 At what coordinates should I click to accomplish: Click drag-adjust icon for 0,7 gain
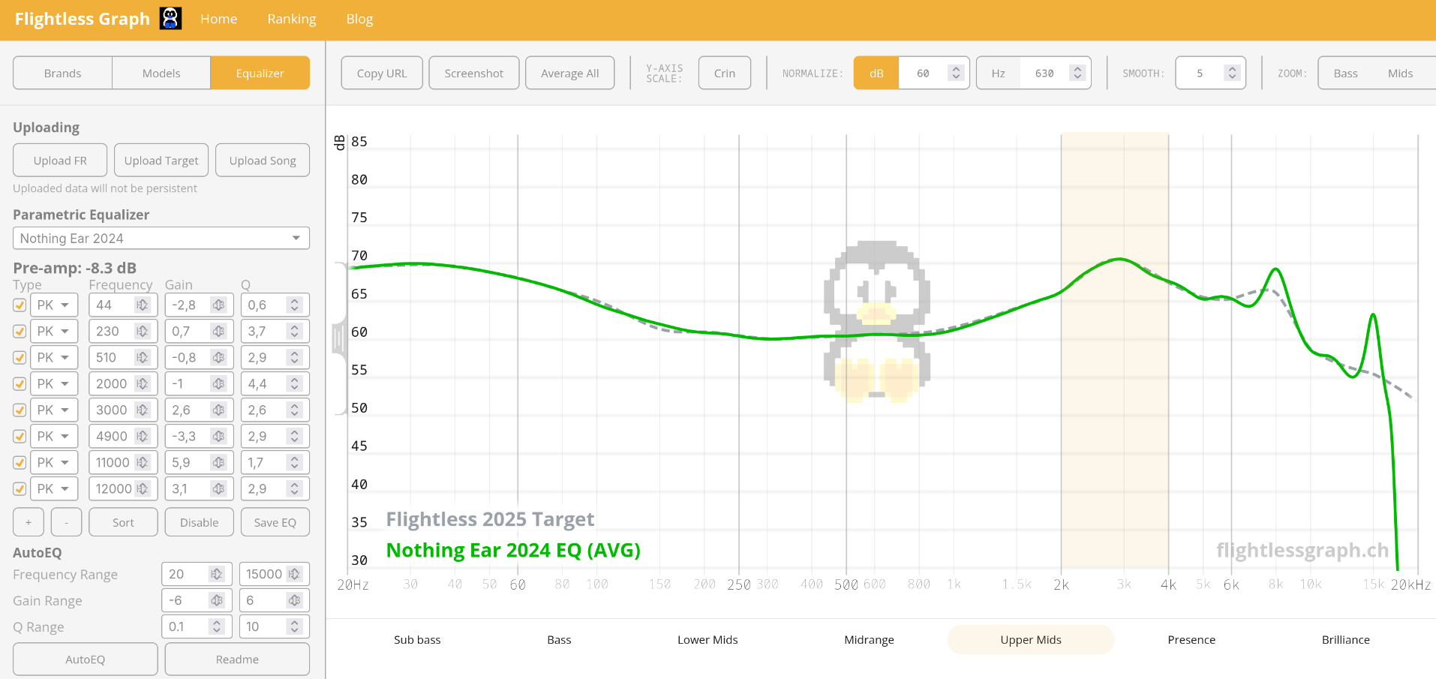(x=218, y=332)
